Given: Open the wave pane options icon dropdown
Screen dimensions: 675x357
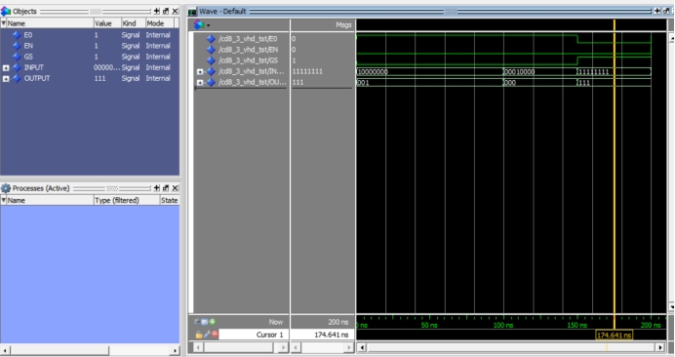Looking at the screenshot, I should [x=202, y=25].
